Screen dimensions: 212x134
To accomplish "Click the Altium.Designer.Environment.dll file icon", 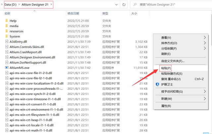I will [7, 57].
